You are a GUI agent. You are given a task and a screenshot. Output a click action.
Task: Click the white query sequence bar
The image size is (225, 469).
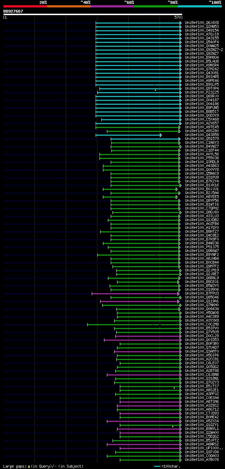92,14
